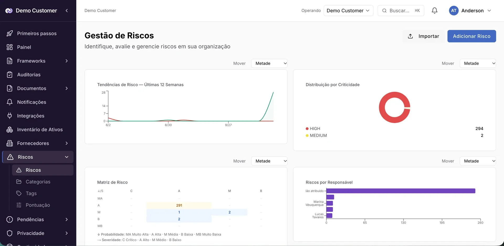
Task: Open the Operando Demo Customer selector
Action: (x=348, y=10)
